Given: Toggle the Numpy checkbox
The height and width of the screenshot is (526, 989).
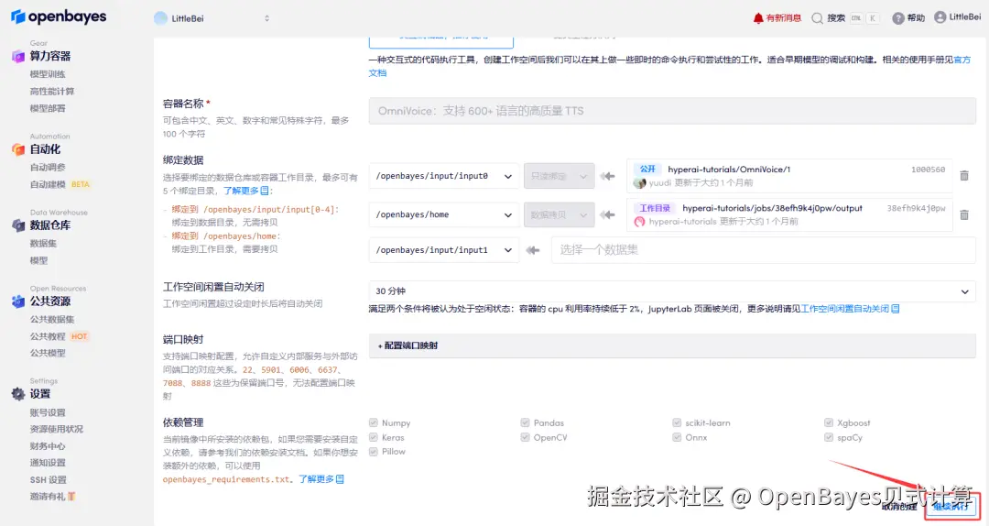Looking at the screenshot, I should (x=374, y=422).
